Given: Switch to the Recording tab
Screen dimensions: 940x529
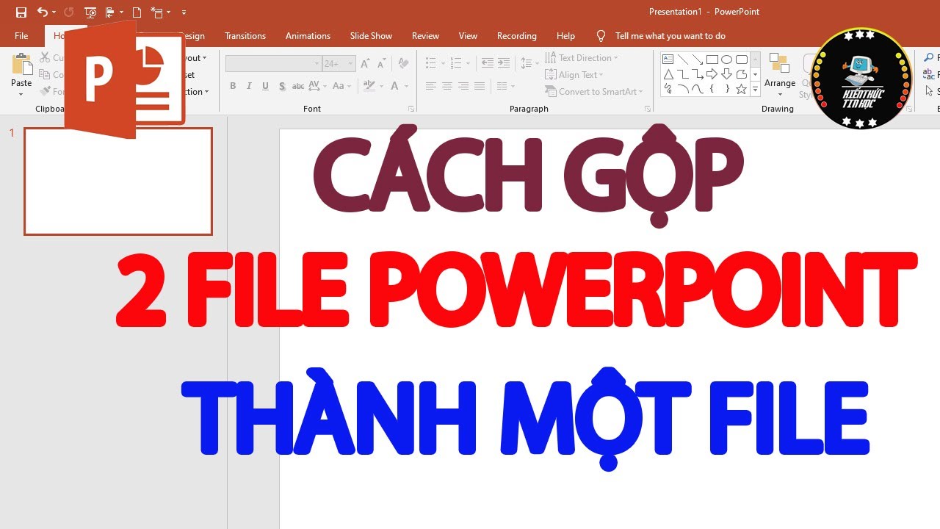Looking at the screenshot, I should tap(517, 36).
